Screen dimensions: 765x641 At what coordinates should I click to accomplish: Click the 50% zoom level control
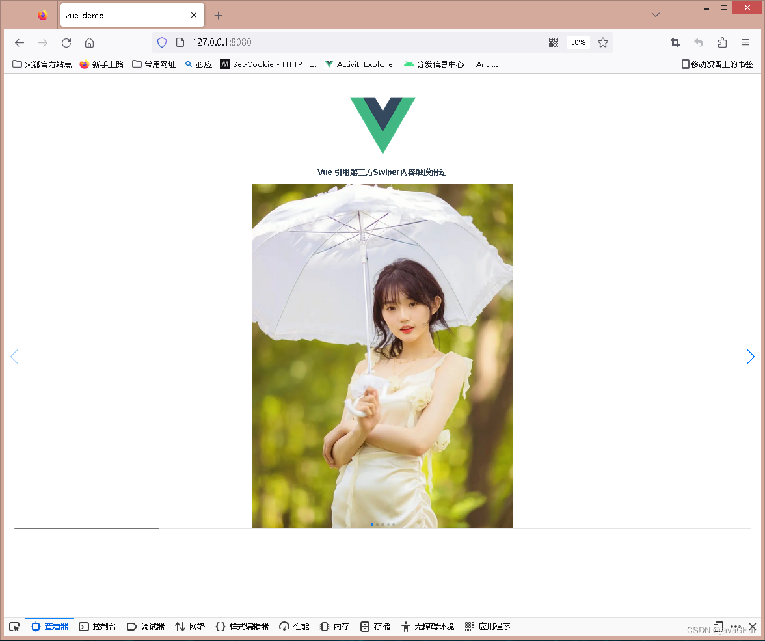578,42
